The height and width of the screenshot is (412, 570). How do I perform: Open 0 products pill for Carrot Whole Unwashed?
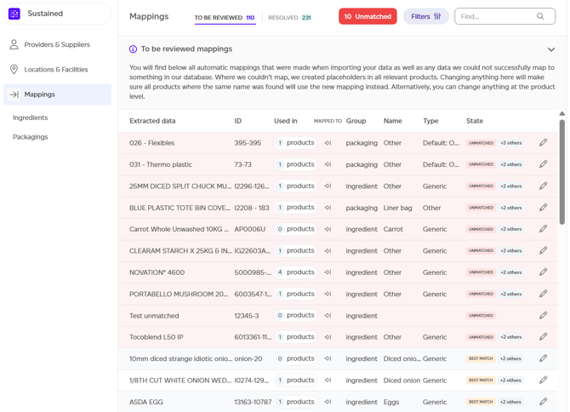point(295,229)
